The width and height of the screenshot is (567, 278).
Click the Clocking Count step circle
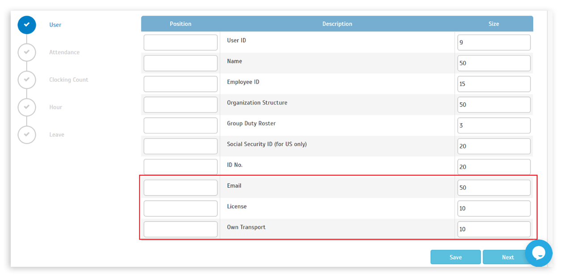point(27,80)
